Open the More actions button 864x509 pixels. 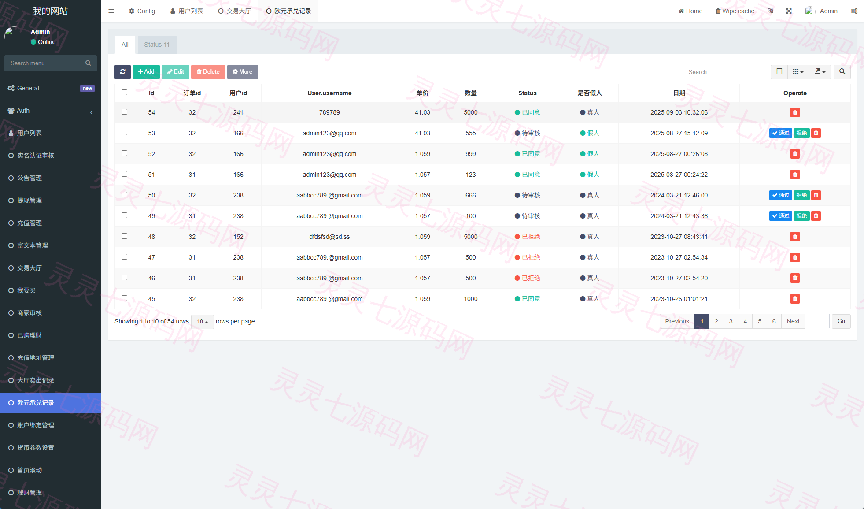(243, 72)
